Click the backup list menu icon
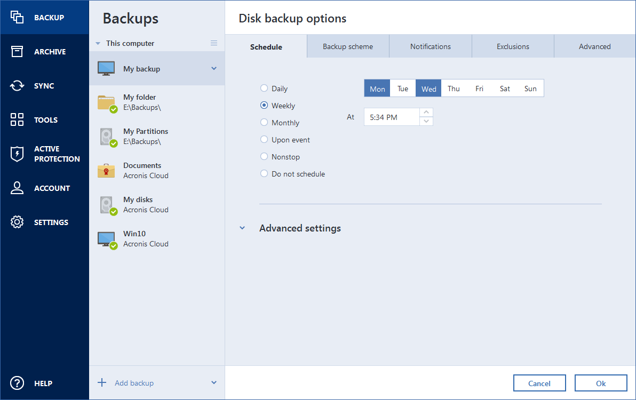This screenshot has height=400, width=636. 214,43
